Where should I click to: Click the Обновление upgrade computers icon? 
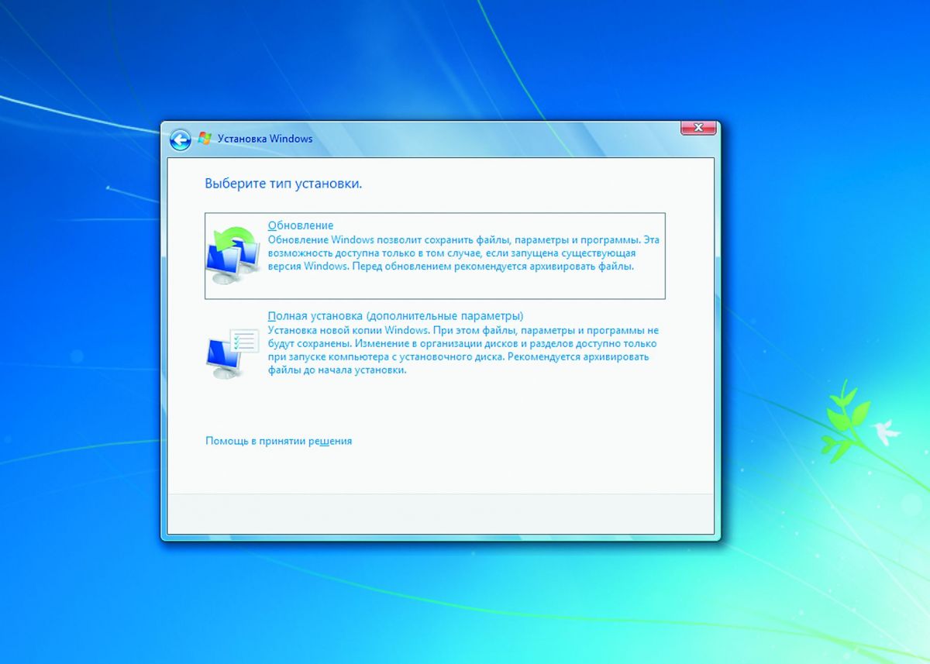coord(232,256)
